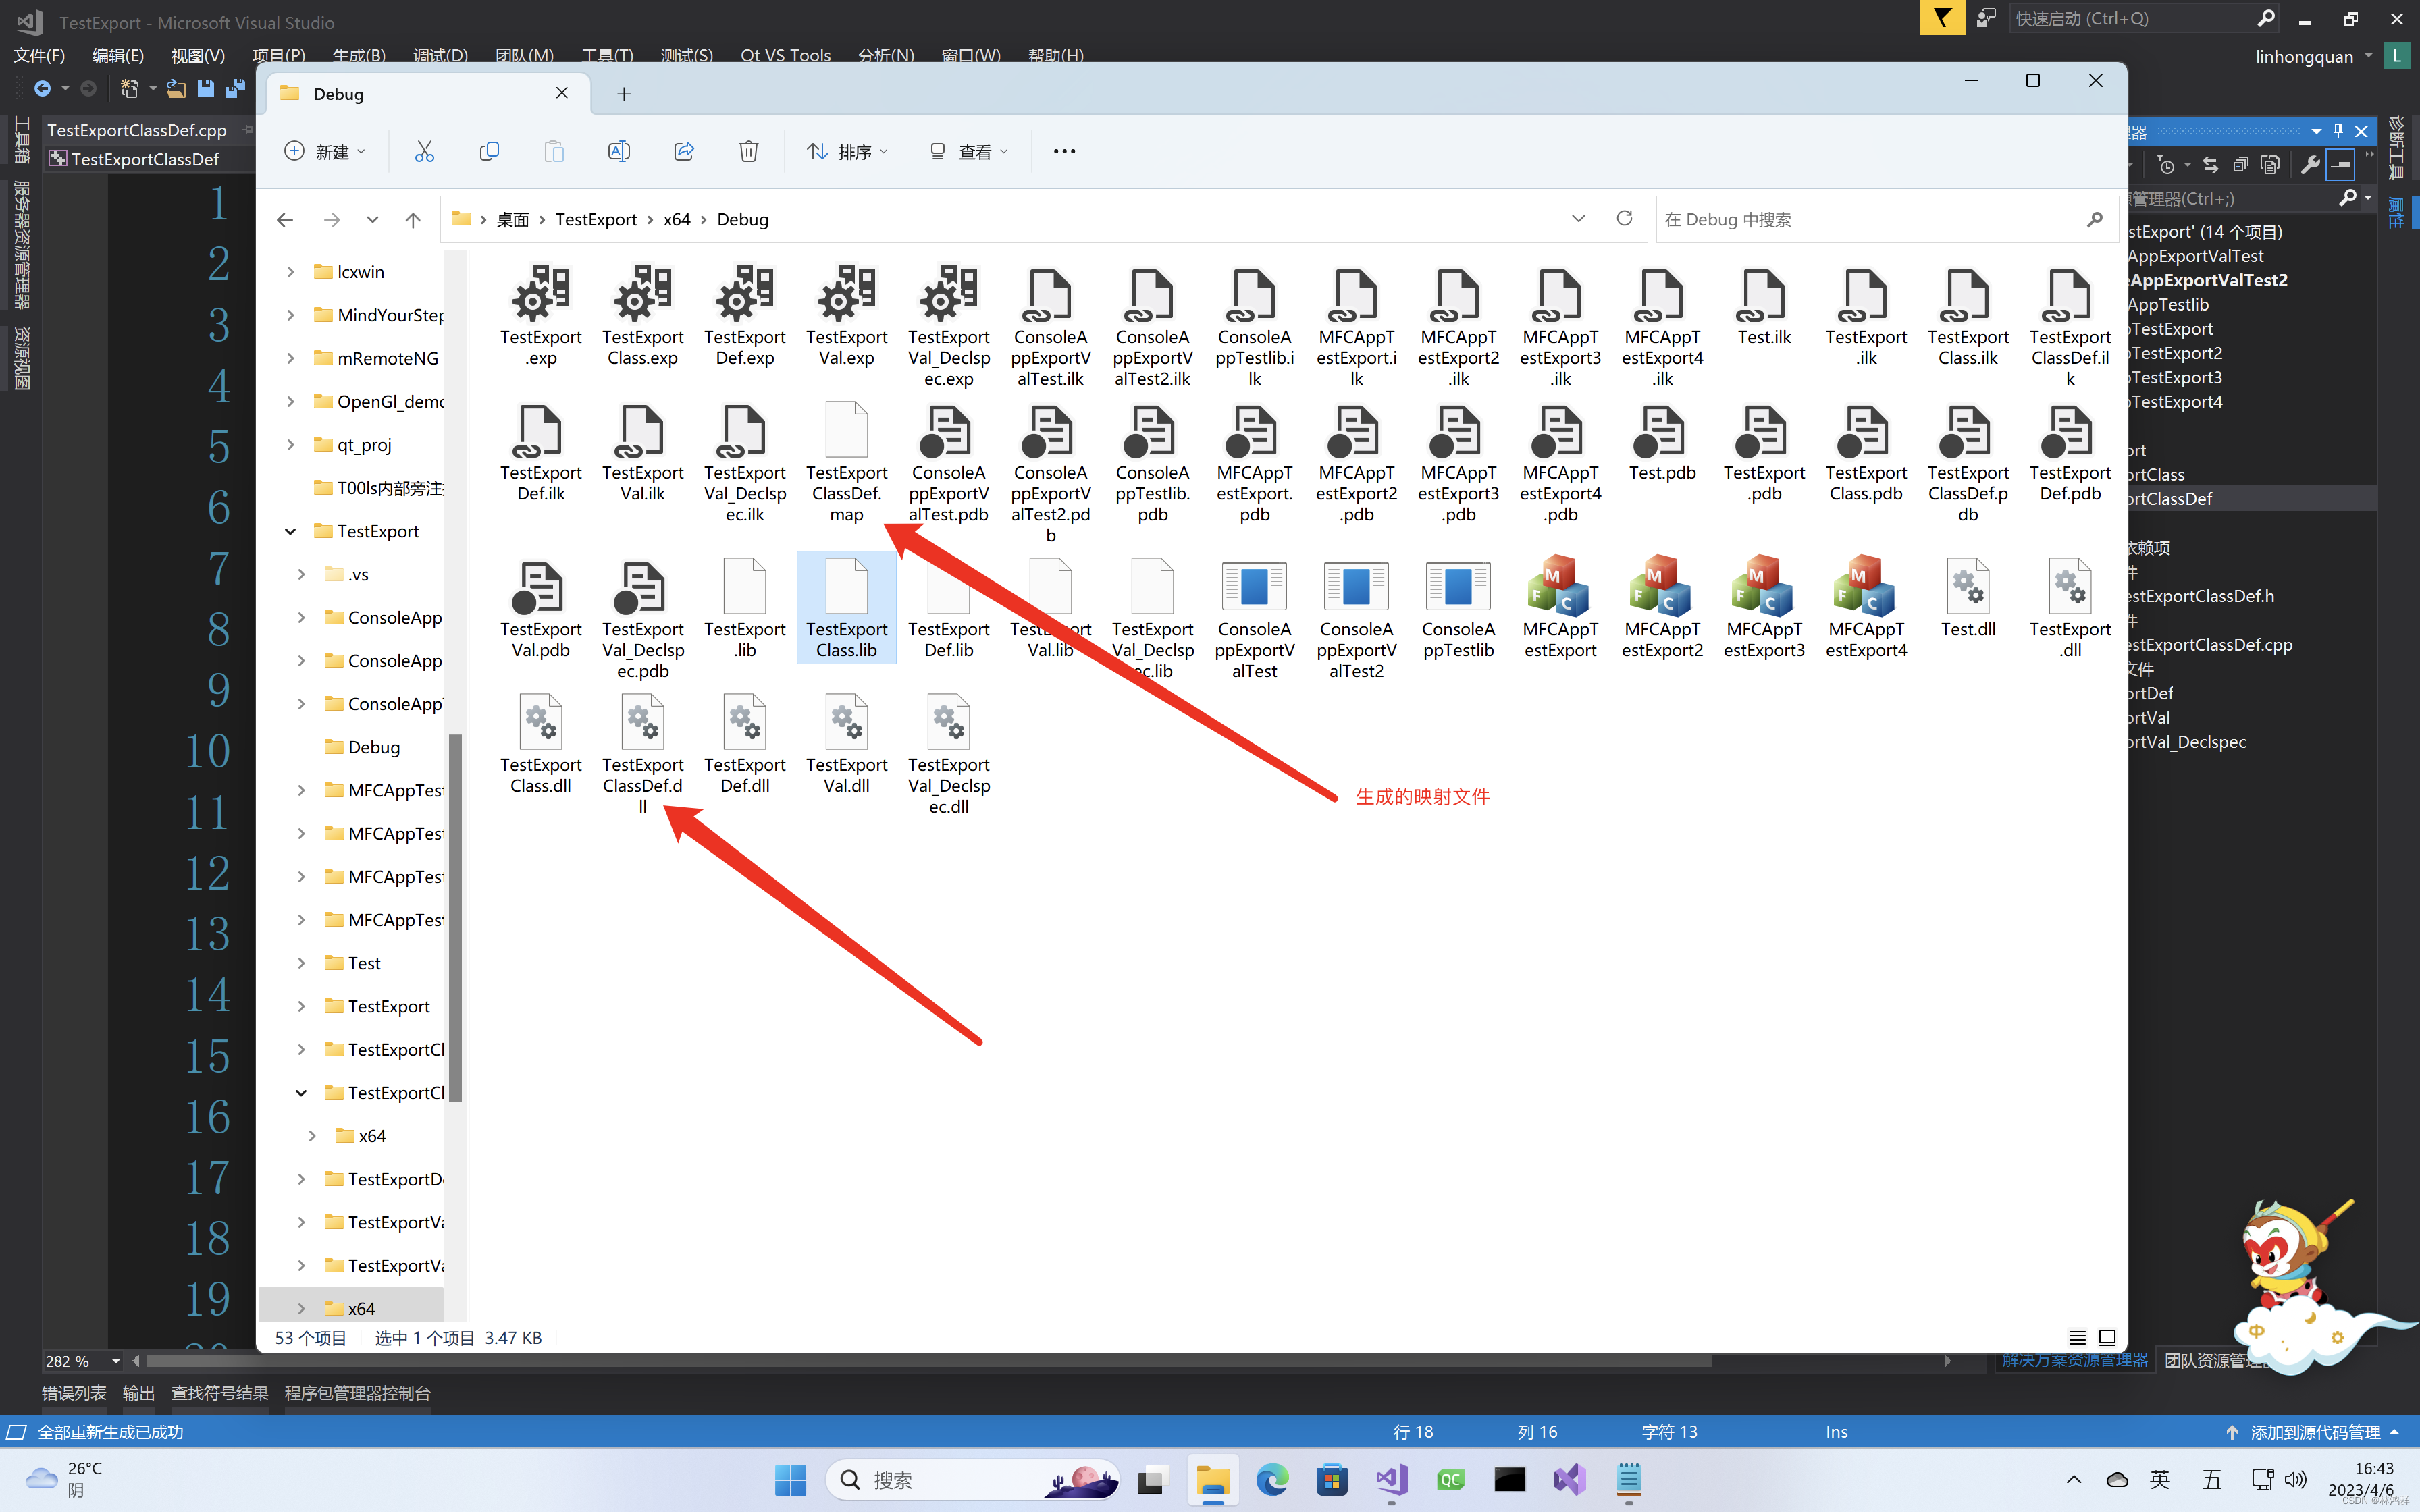Screen dimensions: 2420x1512
Task: Click TestExport breadcrumb in address bar
Action: 596,219
